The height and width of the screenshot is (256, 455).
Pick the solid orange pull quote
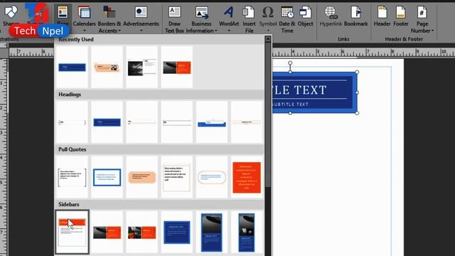[x=247, y=177]
